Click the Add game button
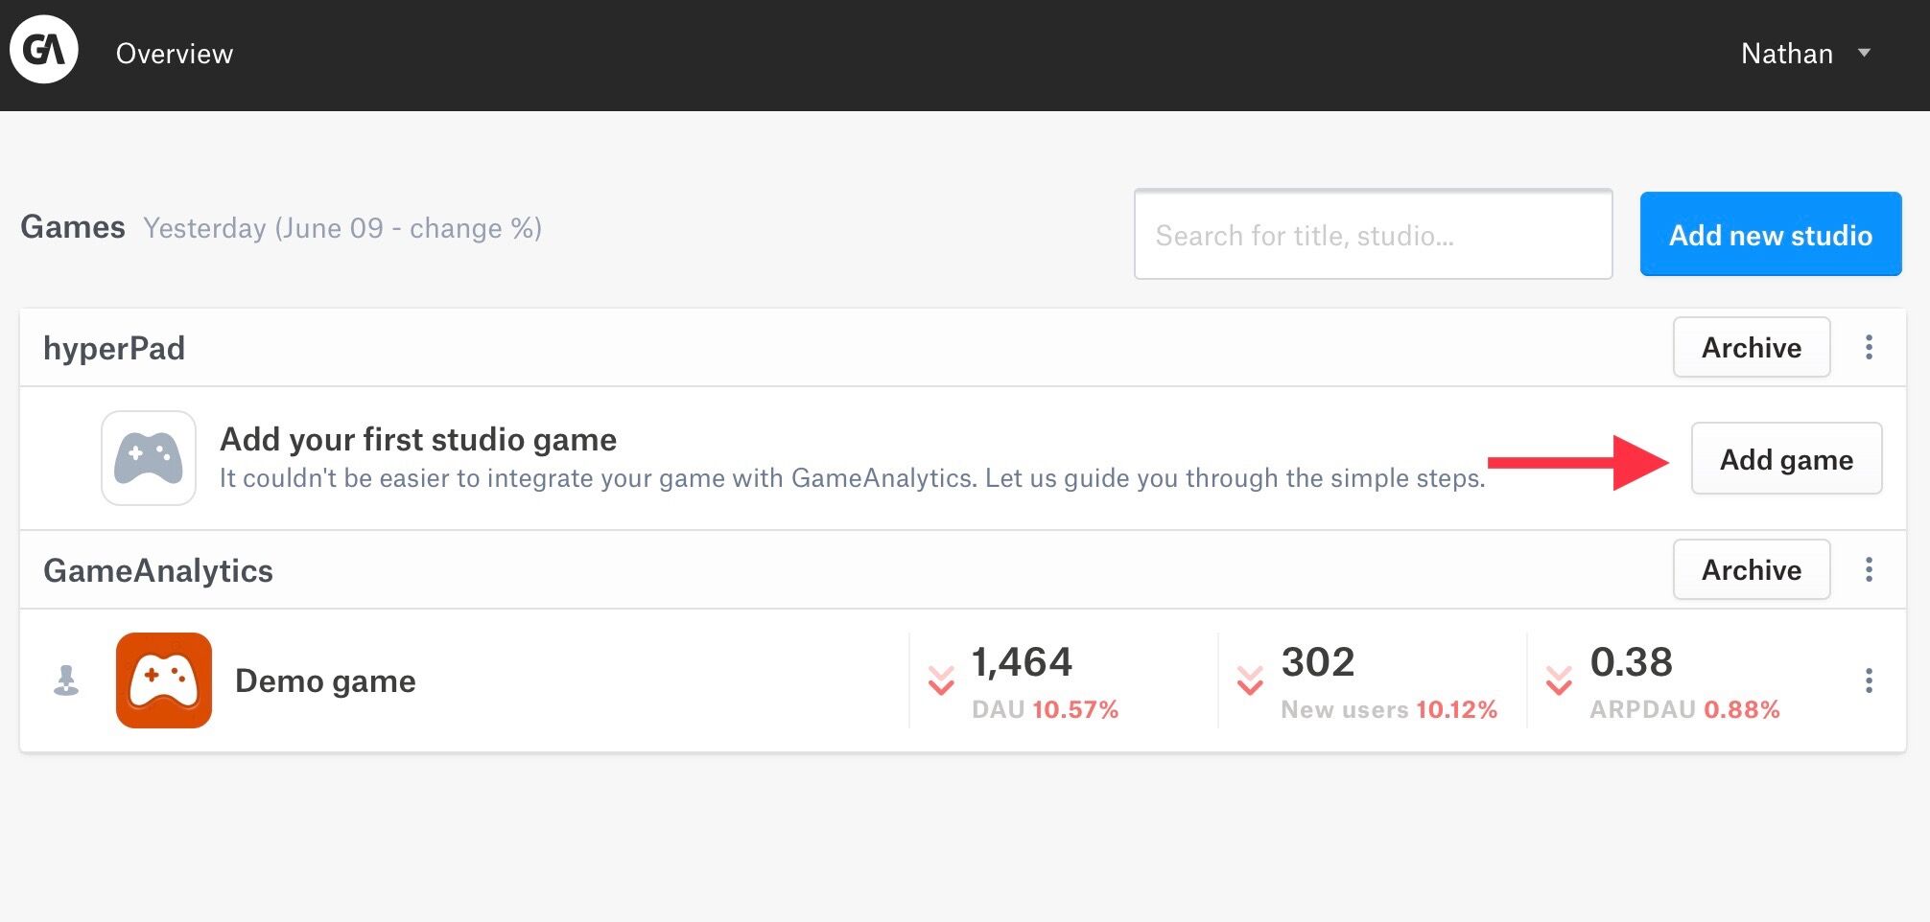The width and height of the screenshot is (1930, 922). coord(1785,459)
